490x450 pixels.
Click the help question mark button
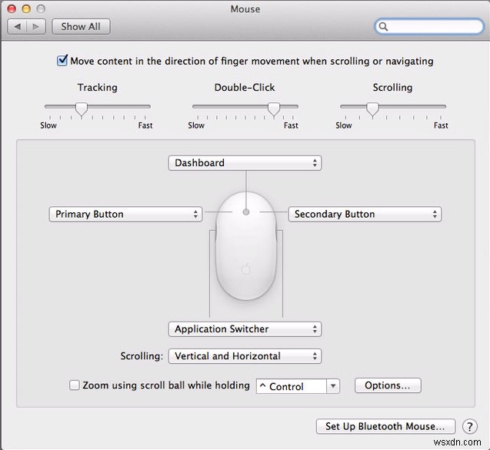470,426
